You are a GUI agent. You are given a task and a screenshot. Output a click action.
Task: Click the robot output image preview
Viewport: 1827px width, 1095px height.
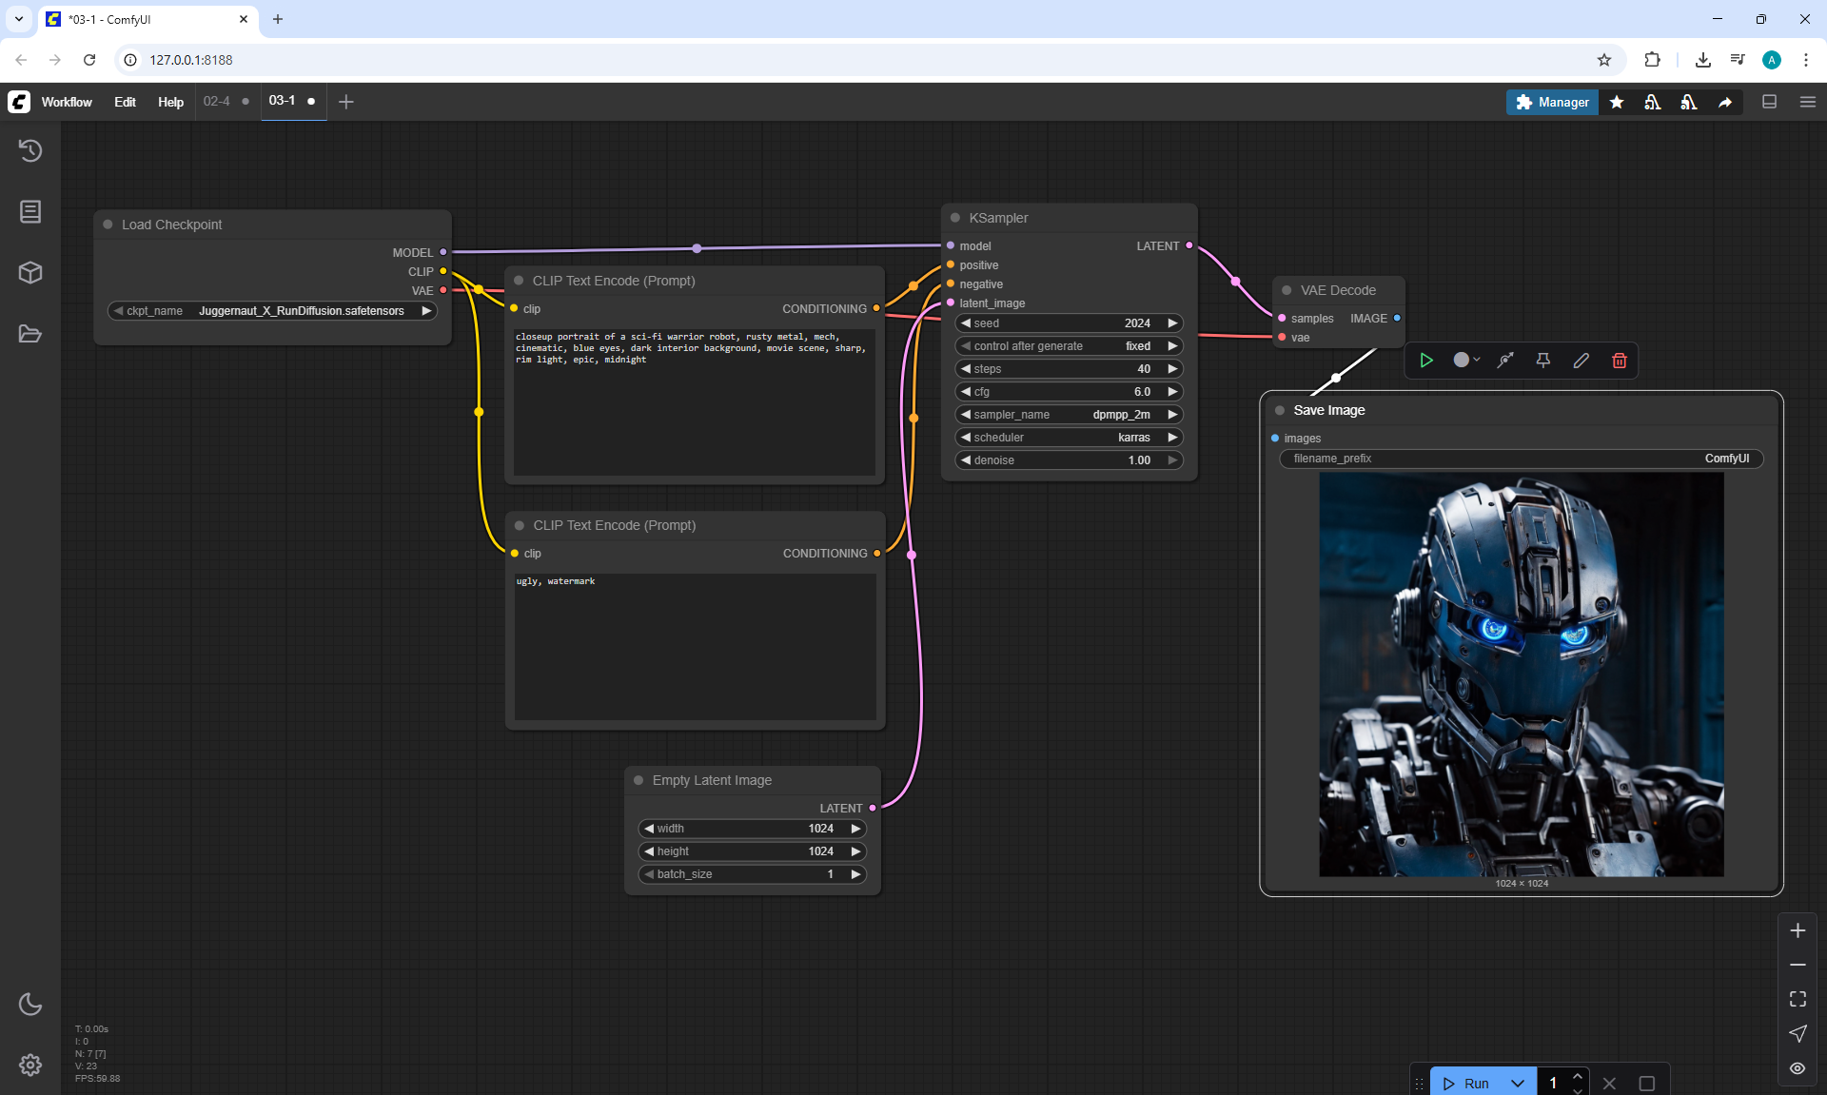click(1521, 674)
